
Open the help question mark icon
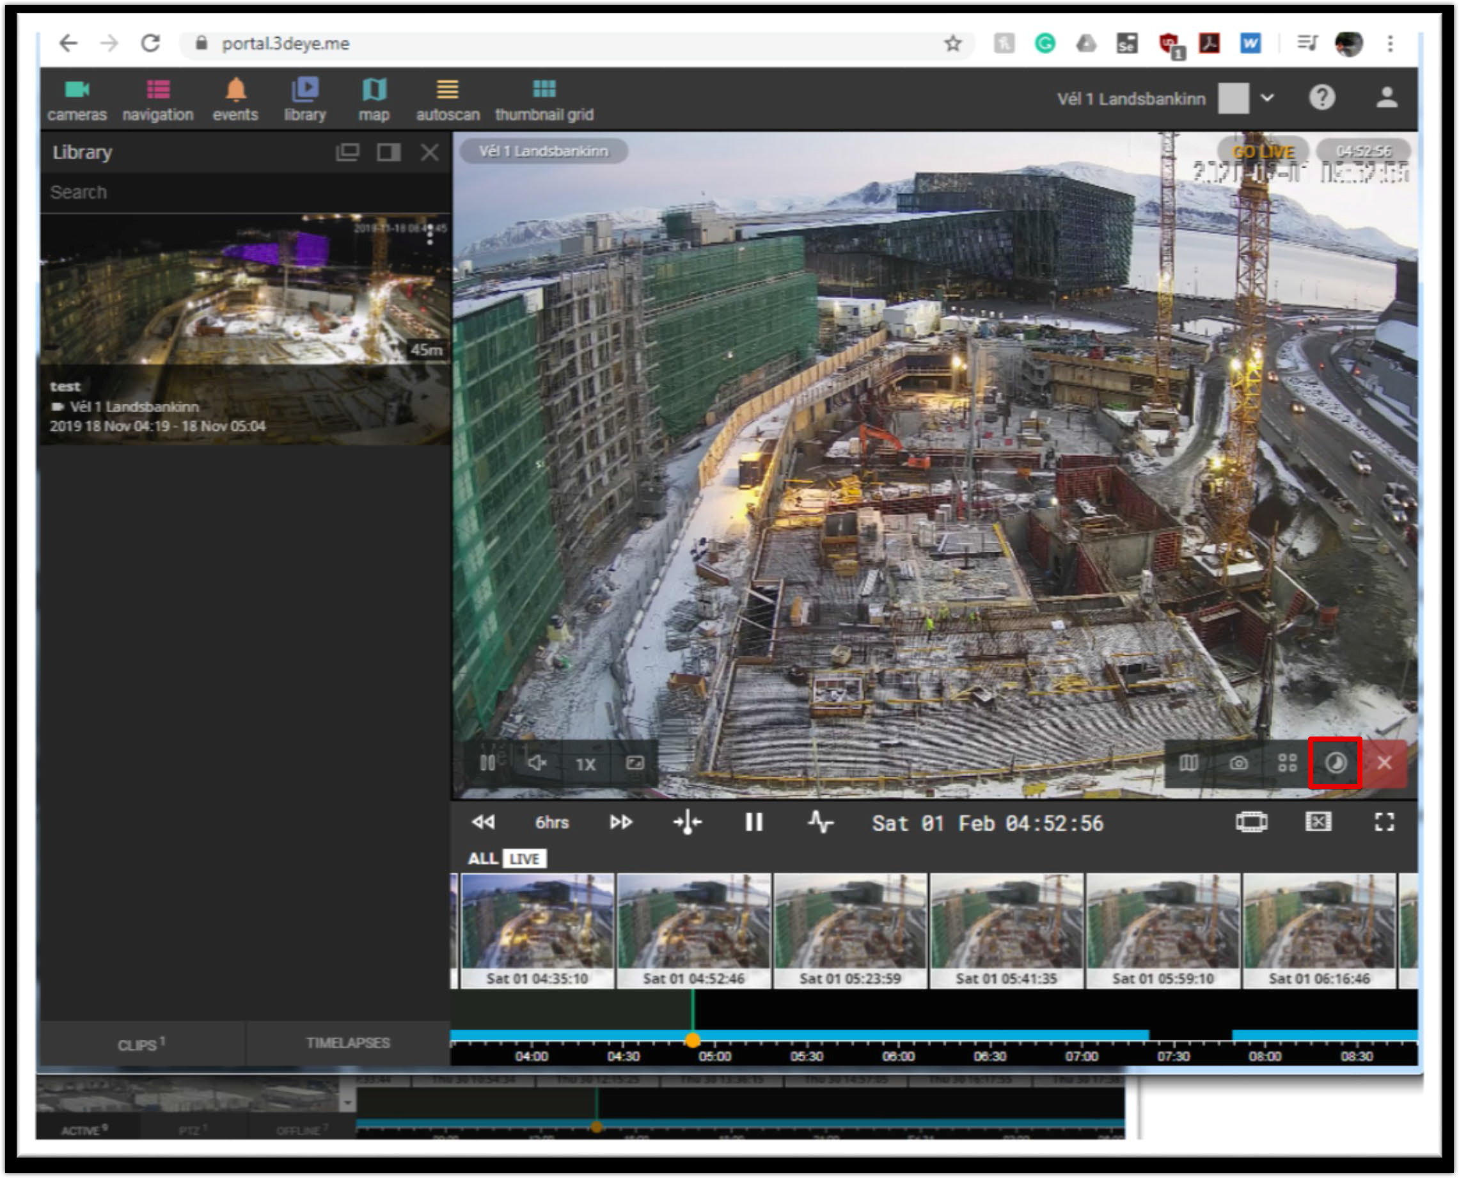(1321, 98)
